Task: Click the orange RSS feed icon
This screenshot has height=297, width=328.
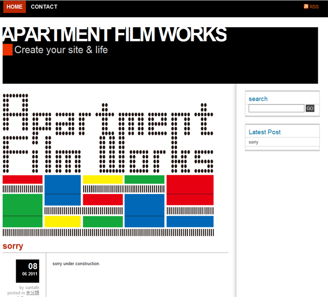Action: click(306, 6)
